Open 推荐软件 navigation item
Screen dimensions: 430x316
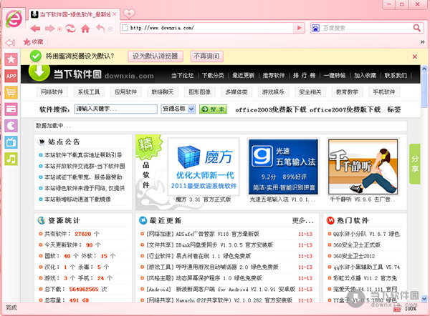point(274,75)
